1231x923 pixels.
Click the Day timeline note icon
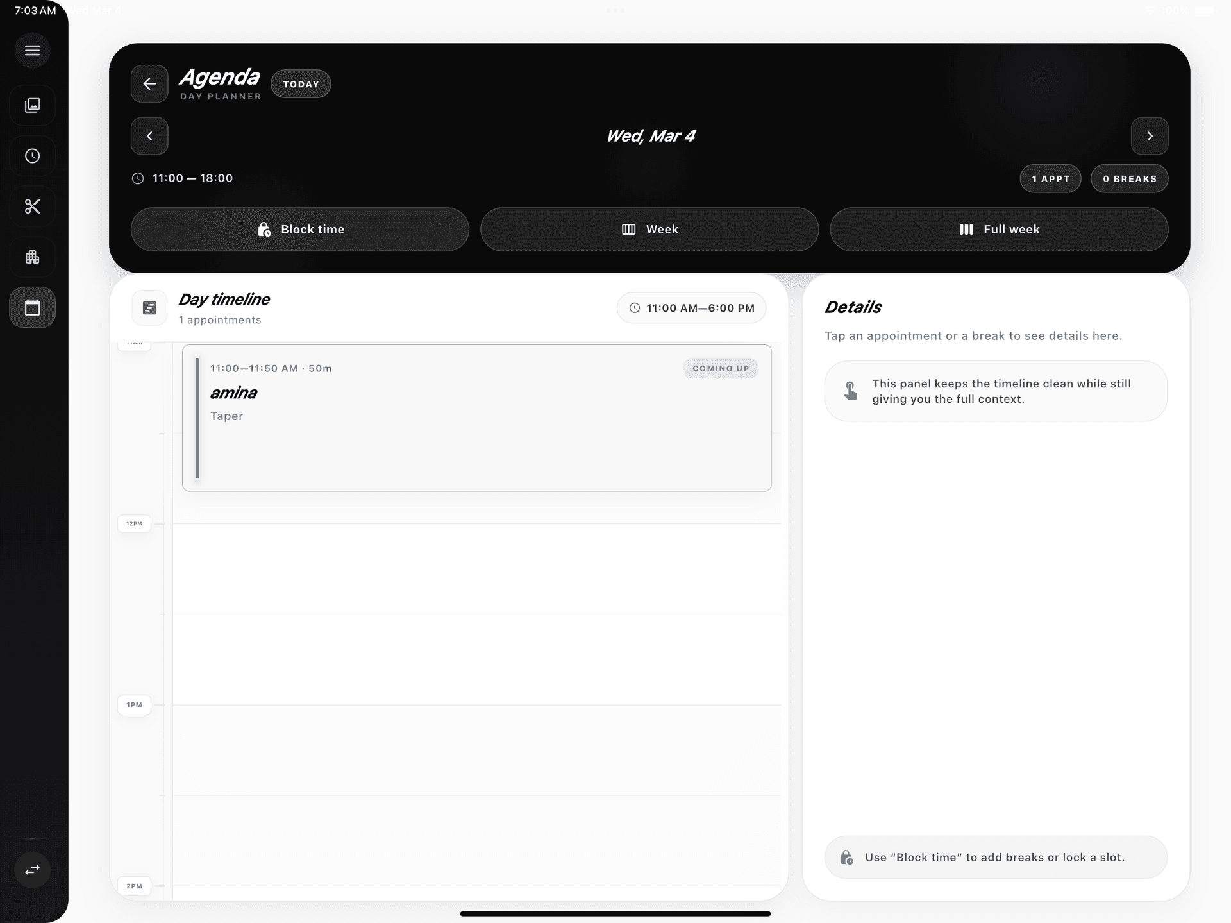(x=149, y=308)
